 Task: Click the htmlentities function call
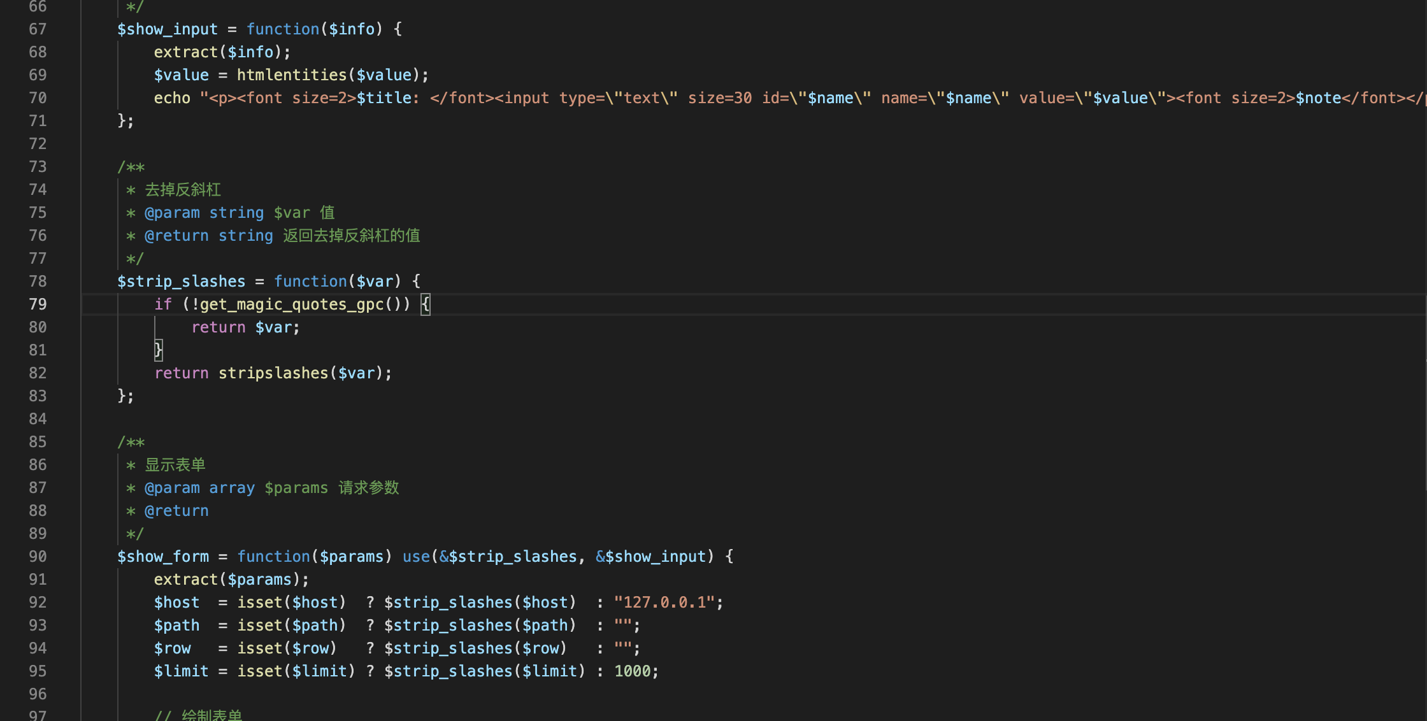click(291, 75)
